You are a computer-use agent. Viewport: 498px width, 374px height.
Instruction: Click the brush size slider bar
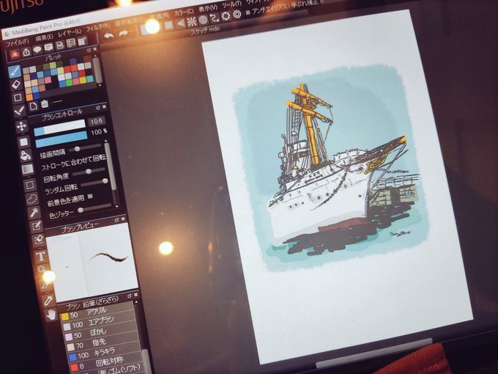(x=60, y=127)
